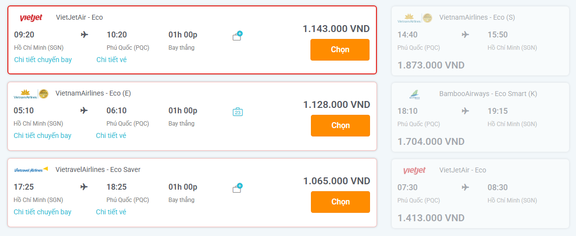The image size is (576, 236).
Task: Click the airplane icon on the 14:40 return flight
Action: [466, 34]
